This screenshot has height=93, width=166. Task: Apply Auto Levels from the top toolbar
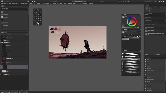pyautogui.click(x=28, y=1)
